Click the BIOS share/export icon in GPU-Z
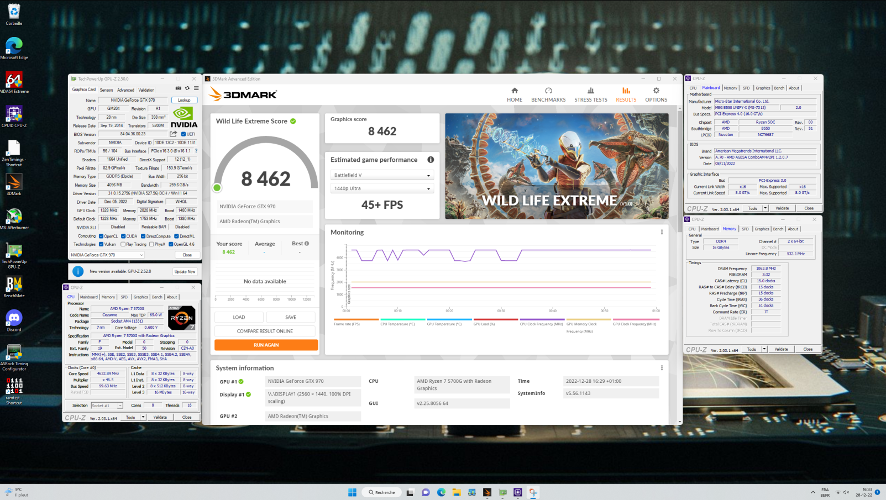Screen dimensions: 886x500 174,134
